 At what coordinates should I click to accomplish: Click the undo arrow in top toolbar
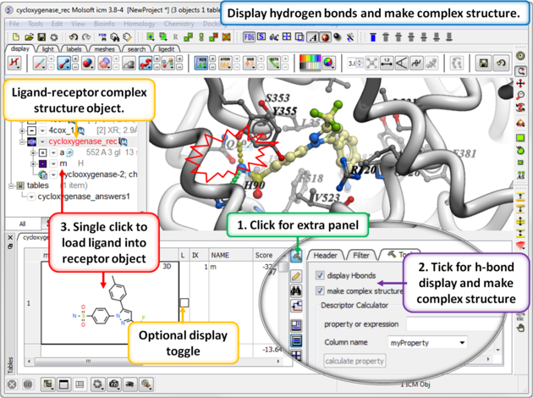(74, 37)
